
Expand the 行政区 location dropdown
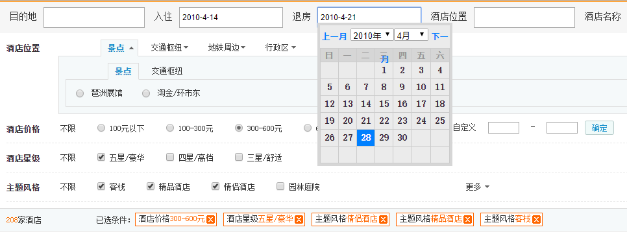click(280, 48)
